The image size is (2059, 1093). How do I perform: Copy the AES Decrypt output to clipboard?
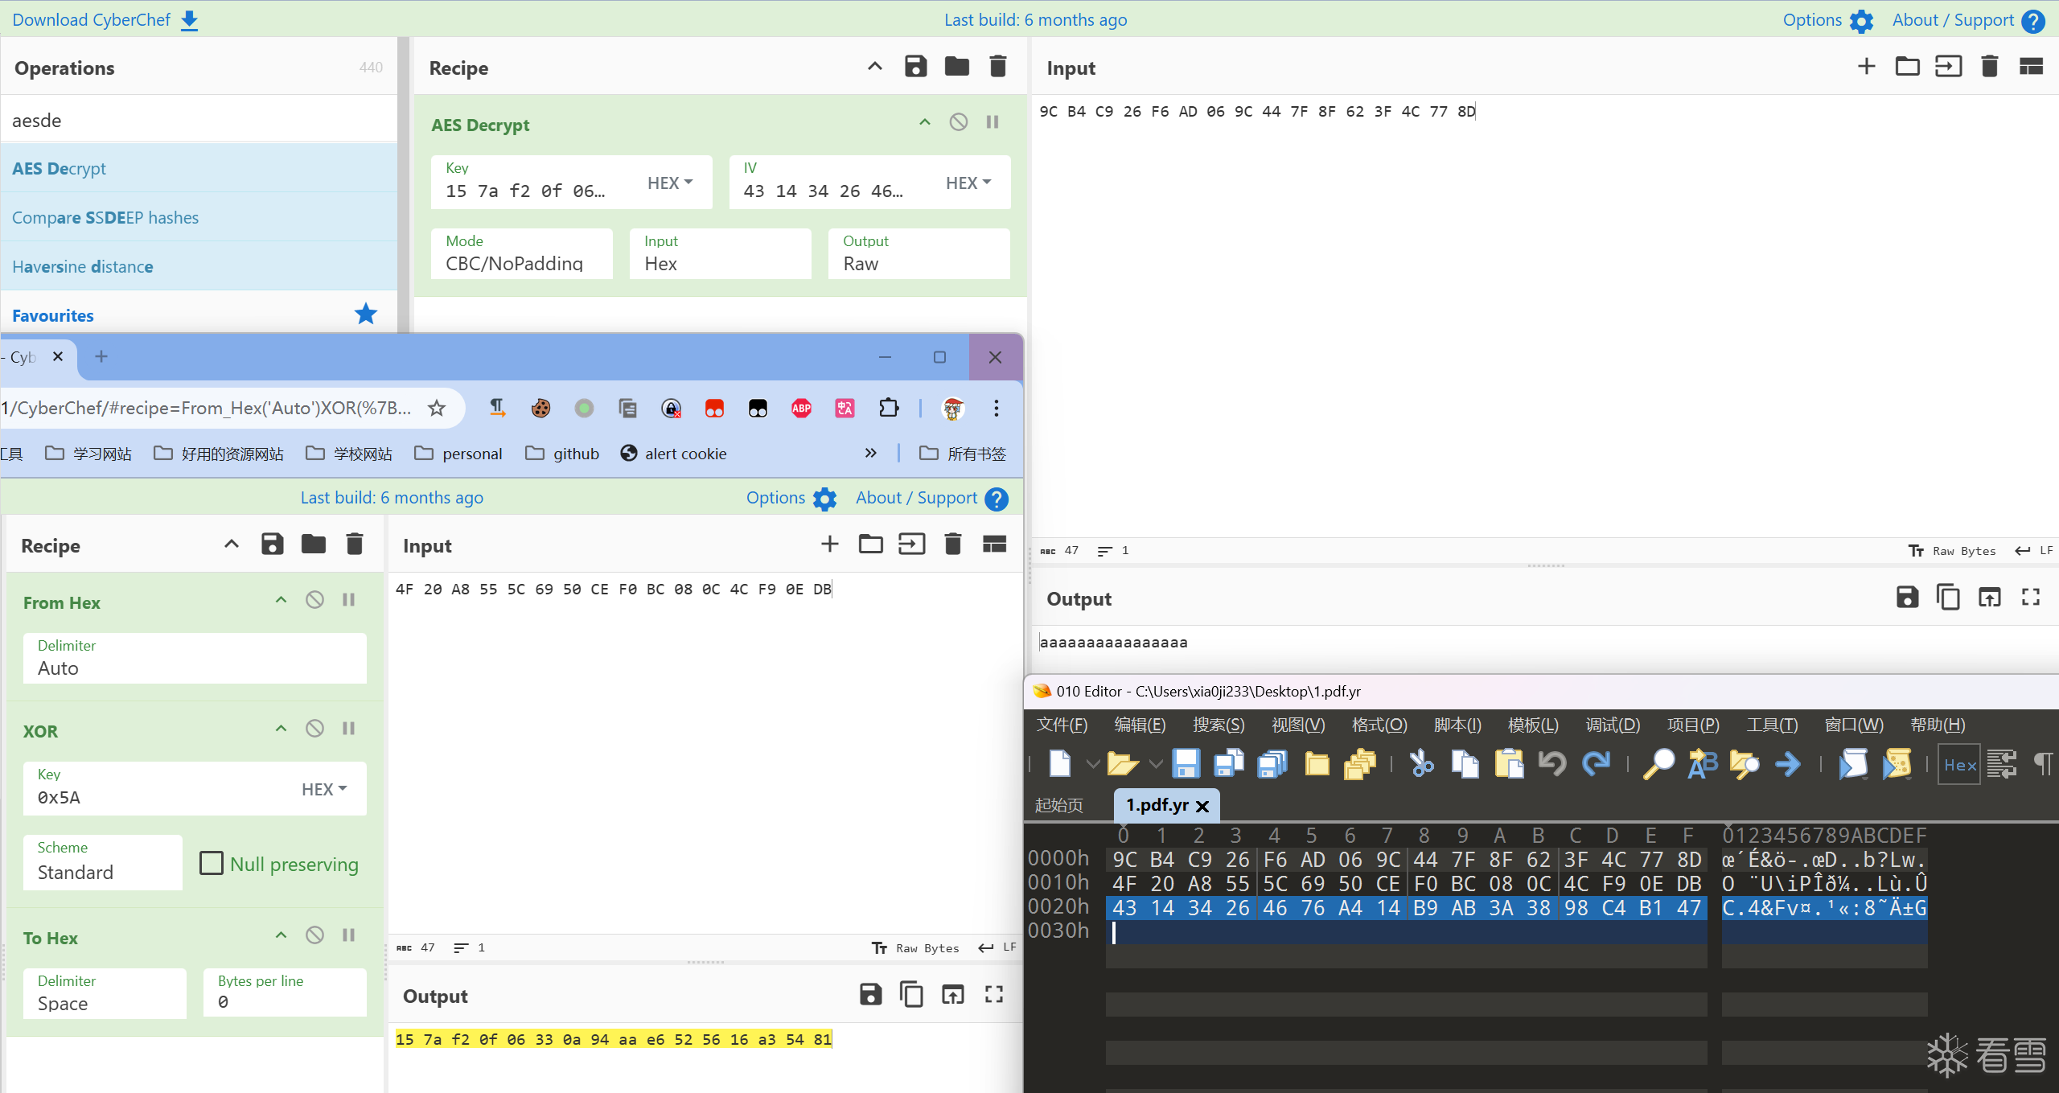[1948, 598]
